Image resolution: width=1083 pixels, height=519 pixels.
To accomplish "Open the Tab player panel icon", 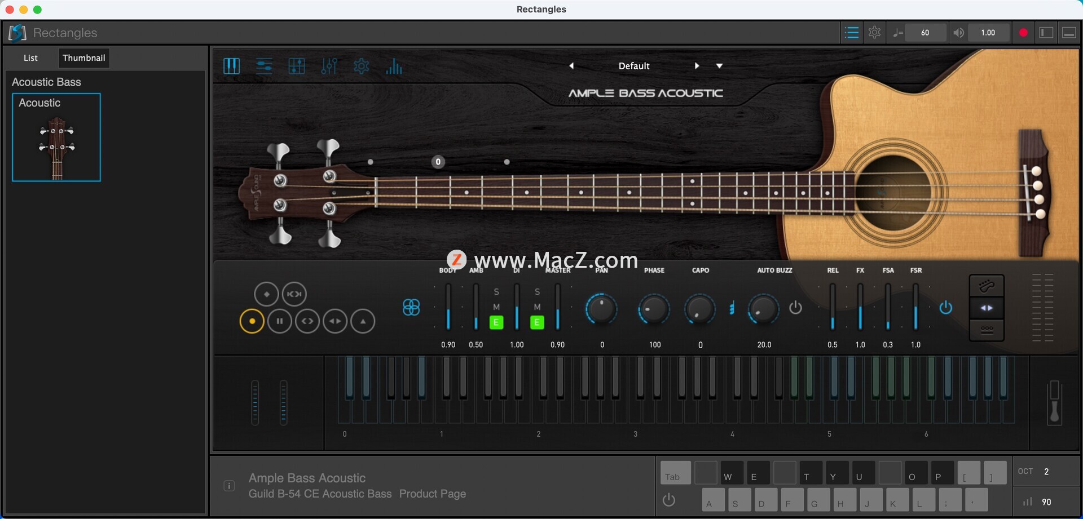I will click(297, 66).
